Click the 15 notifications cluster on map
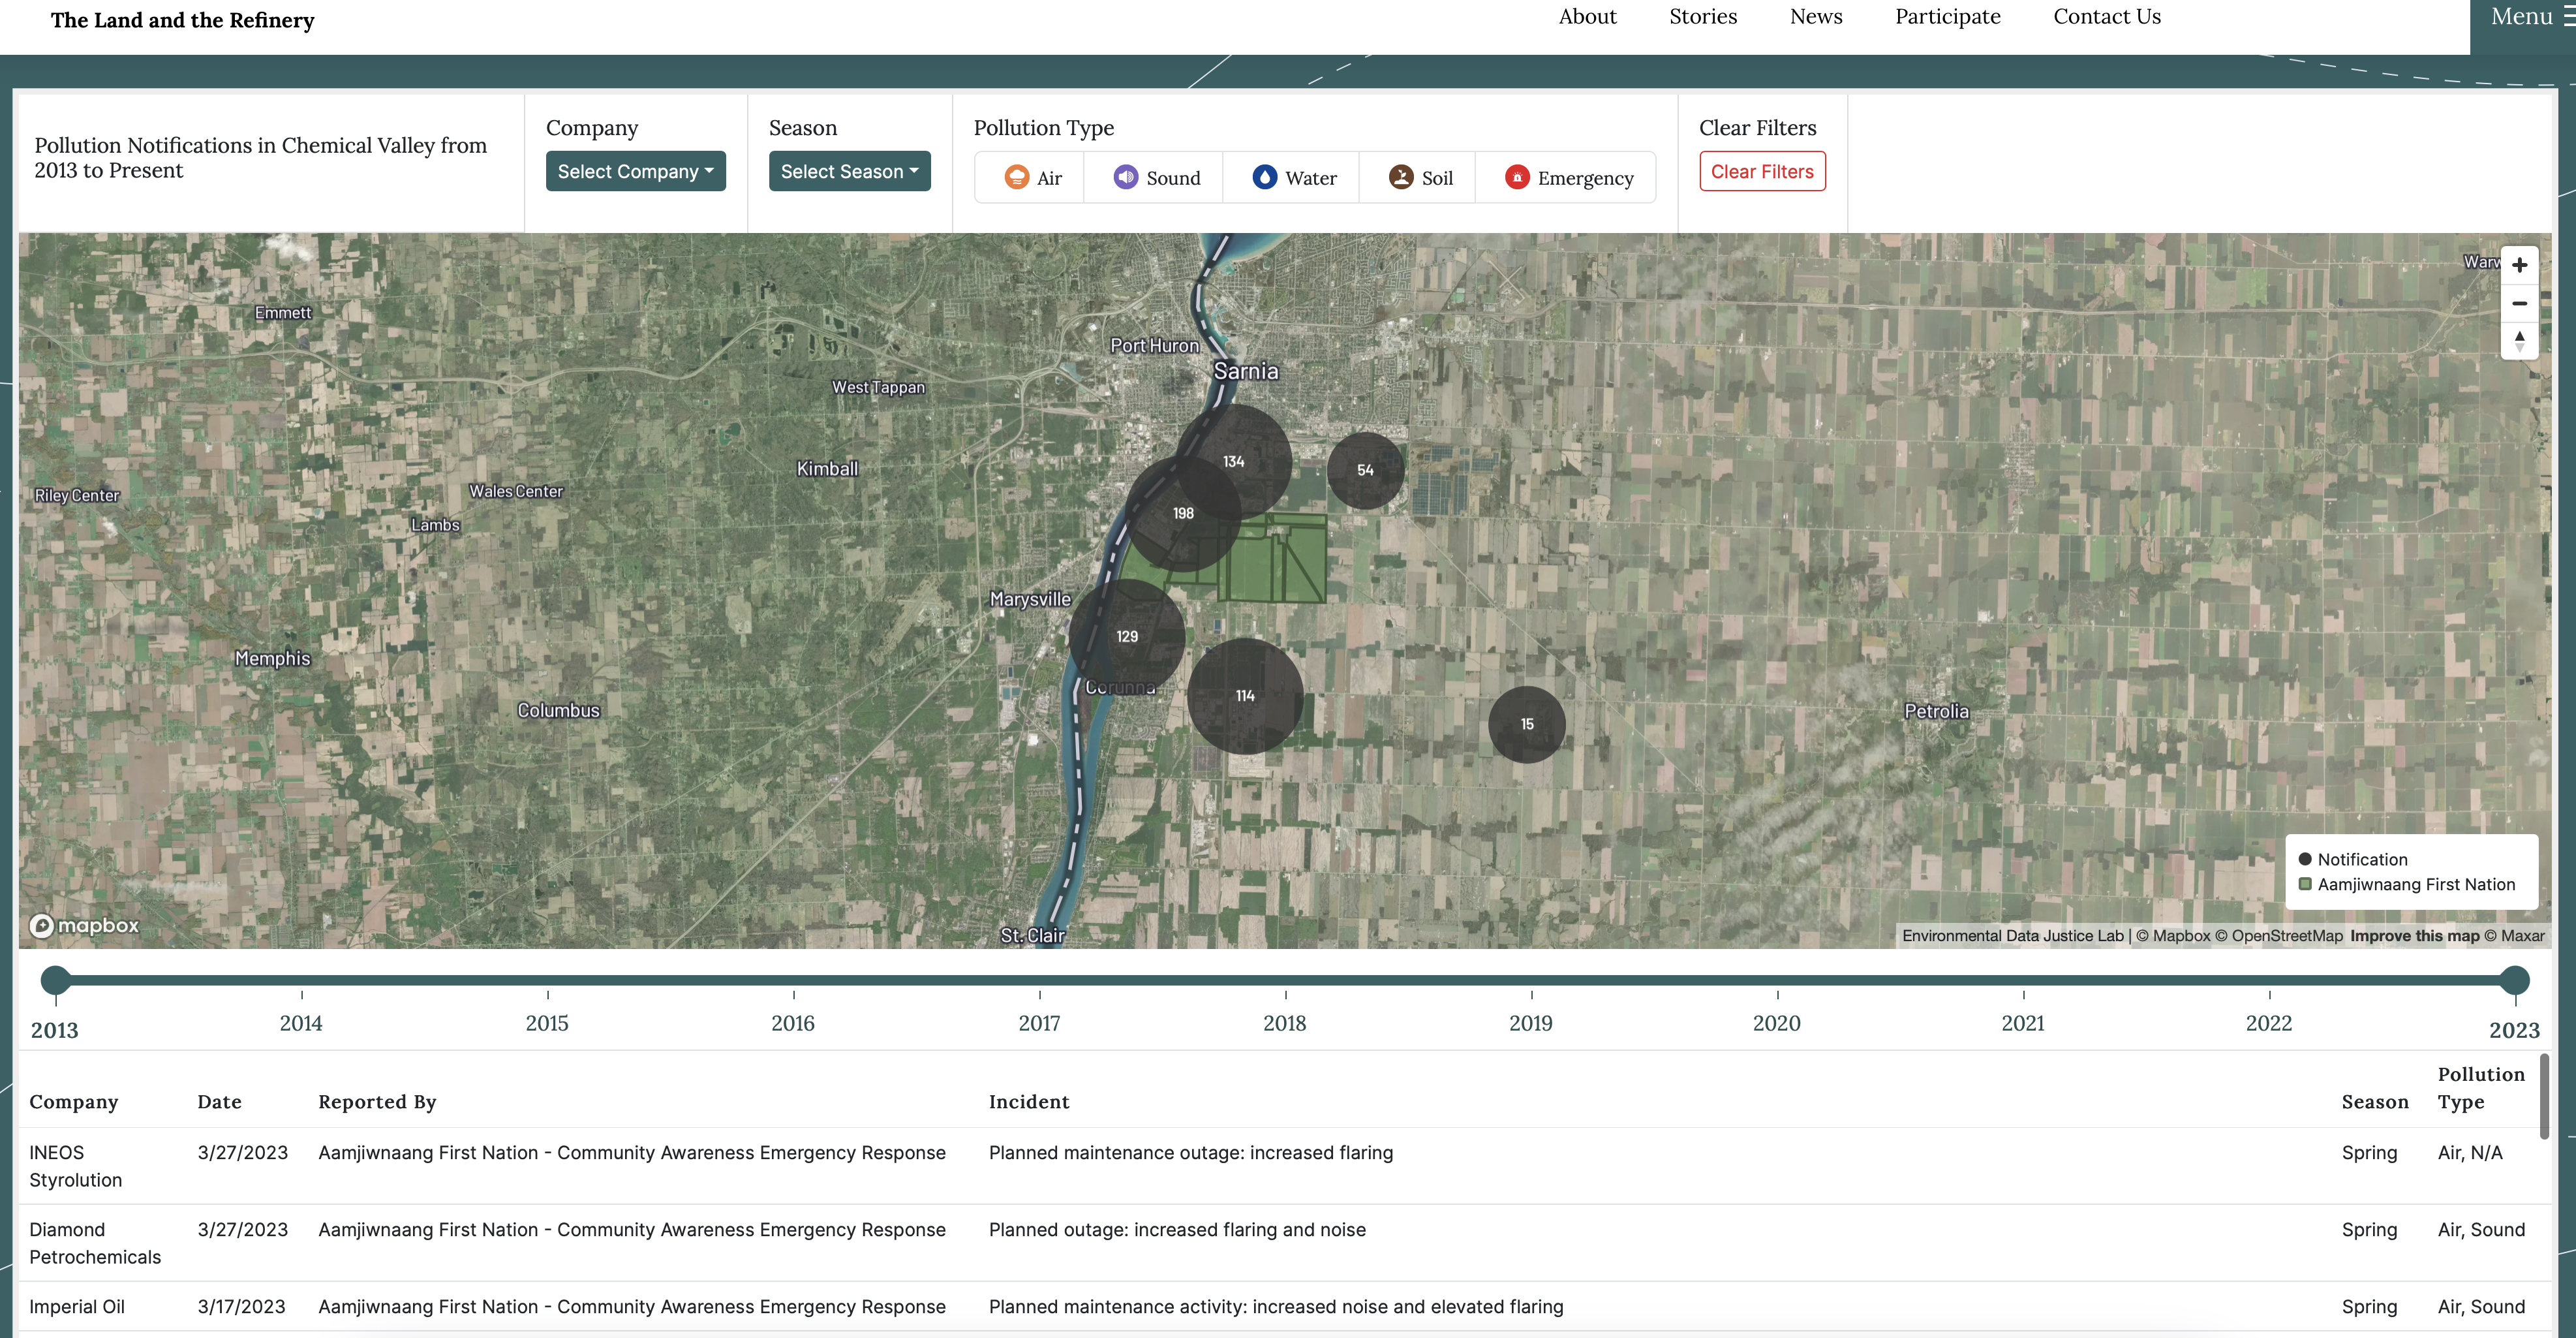 (x=1527, y=724)
